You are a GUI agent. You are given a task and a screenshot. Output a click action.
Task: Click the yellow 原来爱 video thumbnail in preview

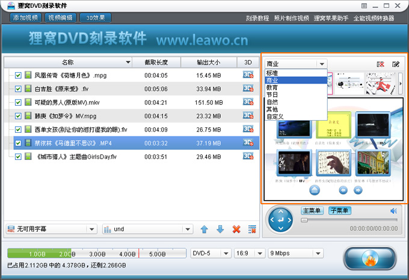[x=333, y=125]
